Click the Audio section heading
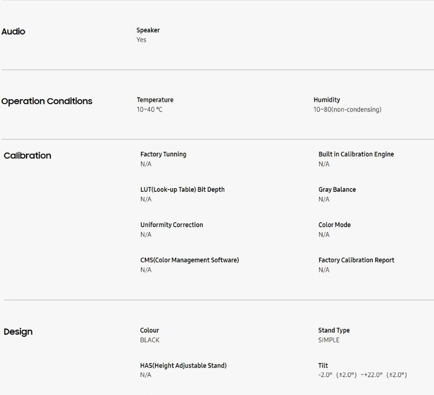The image size is (434, 395). [x=14, y=31]
